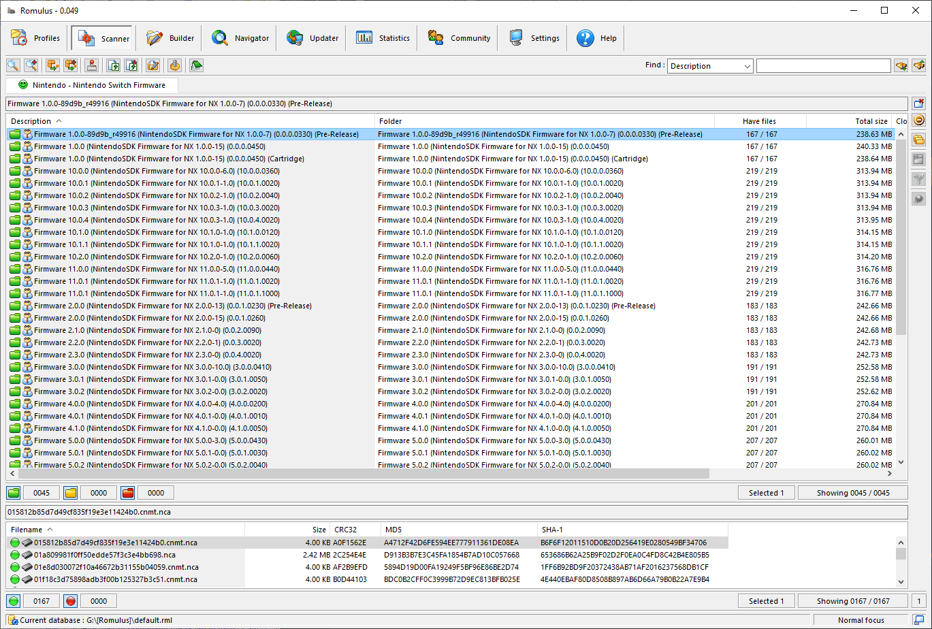Select the Firmware 2.0.0 (Pre-Release) row
This screenshot has width=932, height=629.
(451, 306)
